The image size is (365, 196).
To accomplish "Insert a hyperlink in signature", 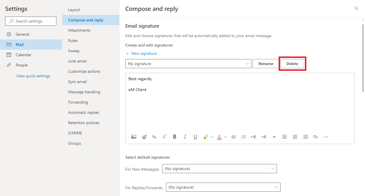I will 316,137.
